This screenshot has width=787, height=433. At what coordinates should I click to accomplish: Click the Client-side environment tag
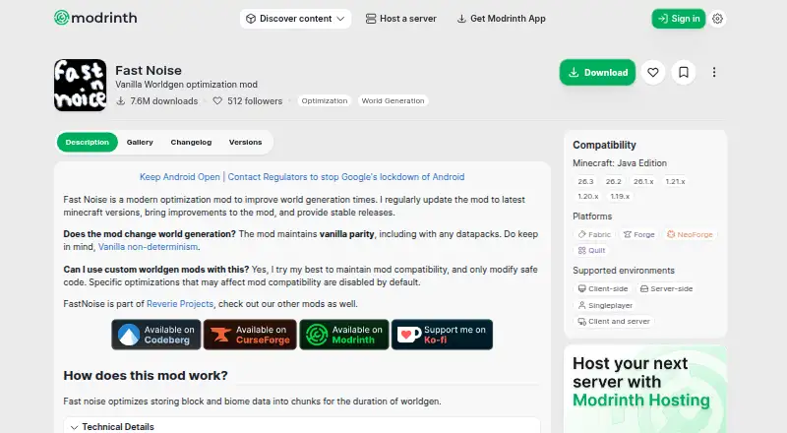coord(603,289)
